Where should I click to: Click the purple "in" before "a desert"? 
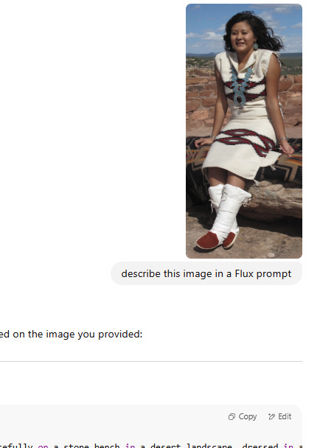pyautogui.click(x=130, y=445)
